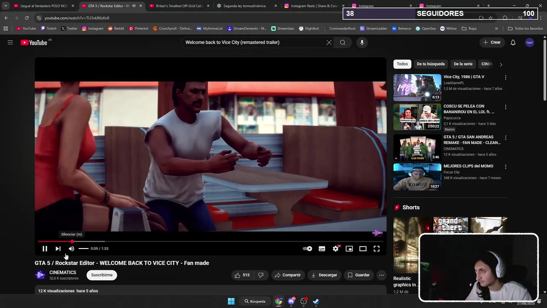Toggle subtitles/closed captions
Screen dimensions: 547x308
pyautogui.click(x=322, y=249)
